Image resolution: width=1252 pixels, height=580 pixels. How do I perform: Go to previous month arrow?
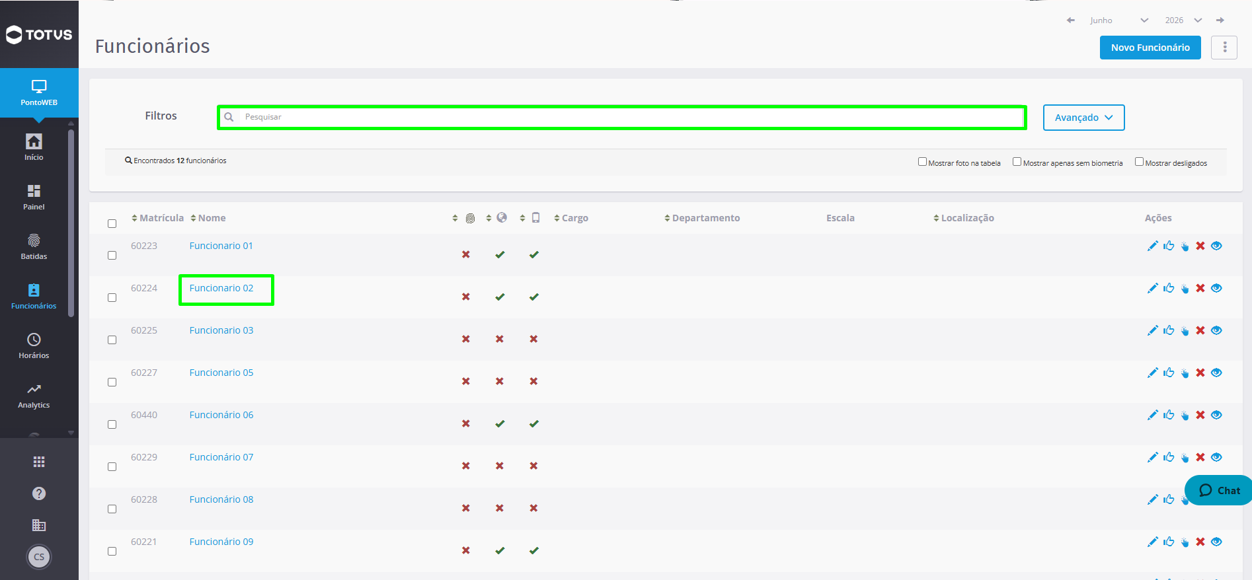[x=1071, y=20]
